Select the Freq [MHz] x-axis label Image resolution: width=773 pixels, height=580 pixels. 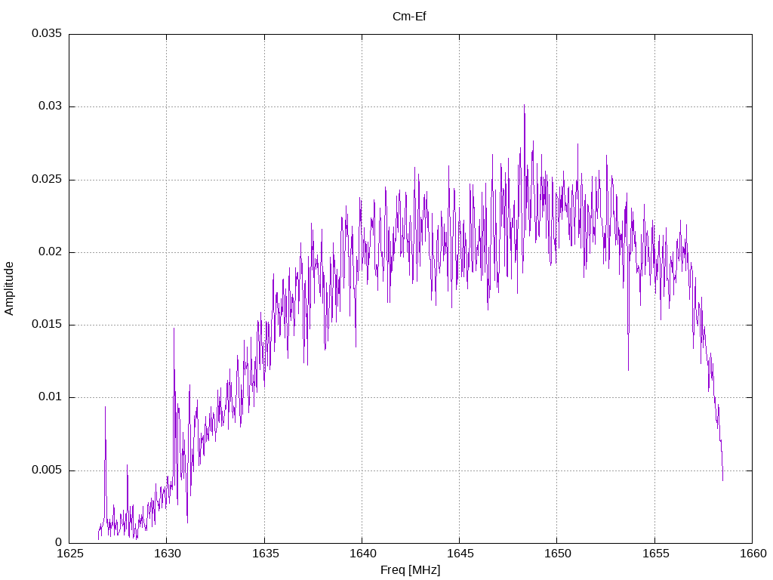[x=410, y=570]
